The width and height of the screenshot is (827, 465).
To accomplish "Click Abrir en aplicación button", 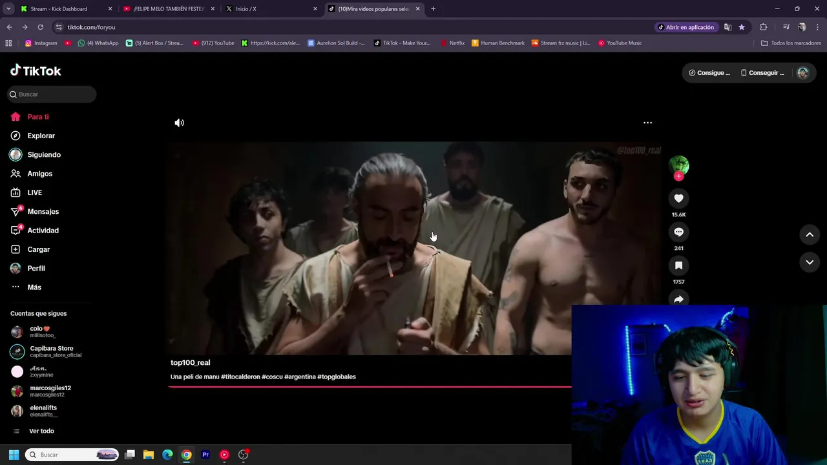I will (x=686, y=27).
